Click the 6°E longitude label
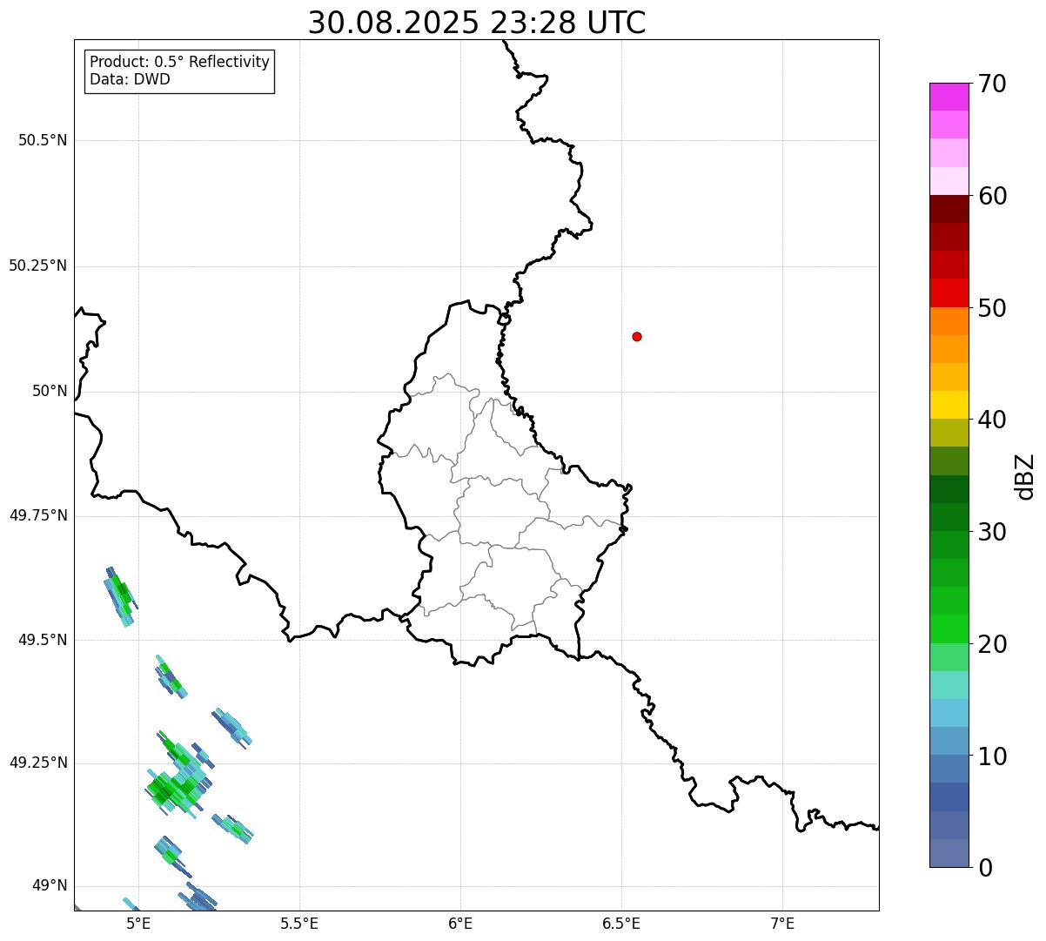The image size is (1046, 941). (460, 924)
